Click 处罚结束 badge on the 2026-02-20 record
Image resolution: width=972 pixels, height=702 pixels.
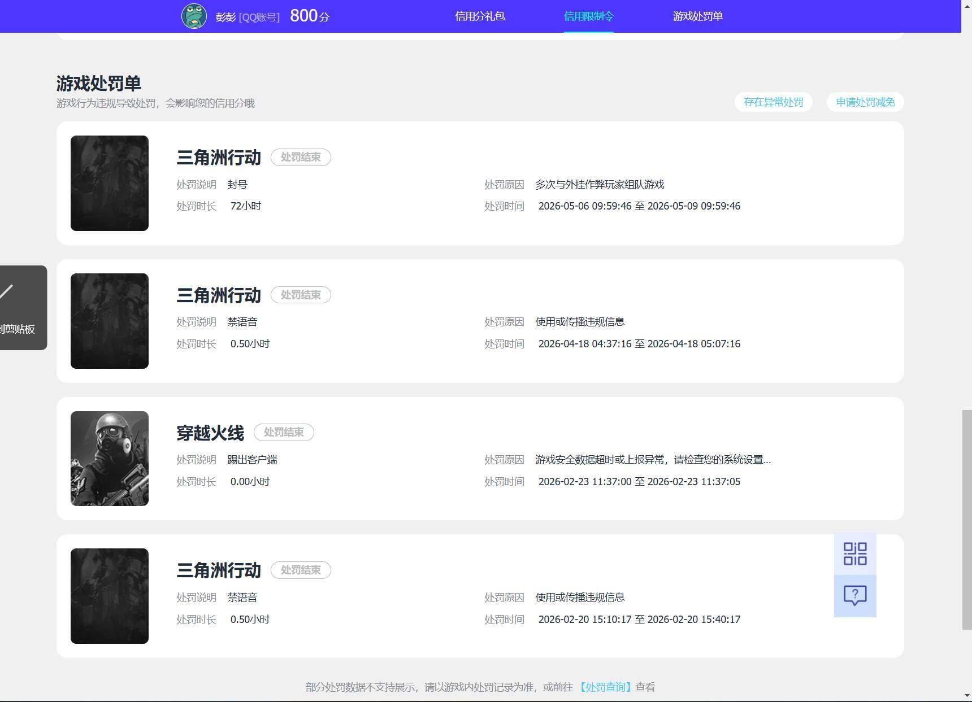(x=301, y=570)
